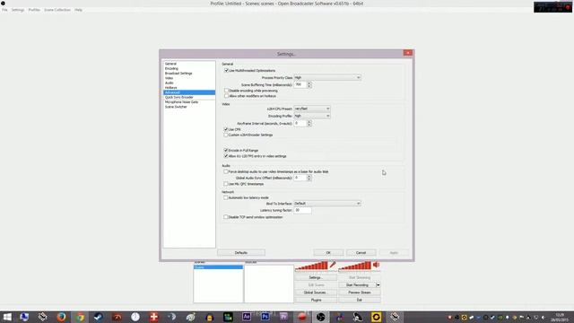Select General settings category

[x=189, y=64]
